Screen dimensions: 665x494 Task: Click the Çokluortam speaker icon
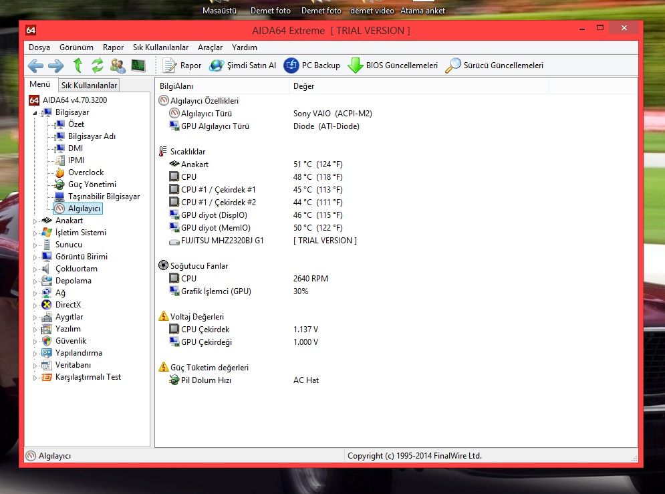[x=46, y=269]
